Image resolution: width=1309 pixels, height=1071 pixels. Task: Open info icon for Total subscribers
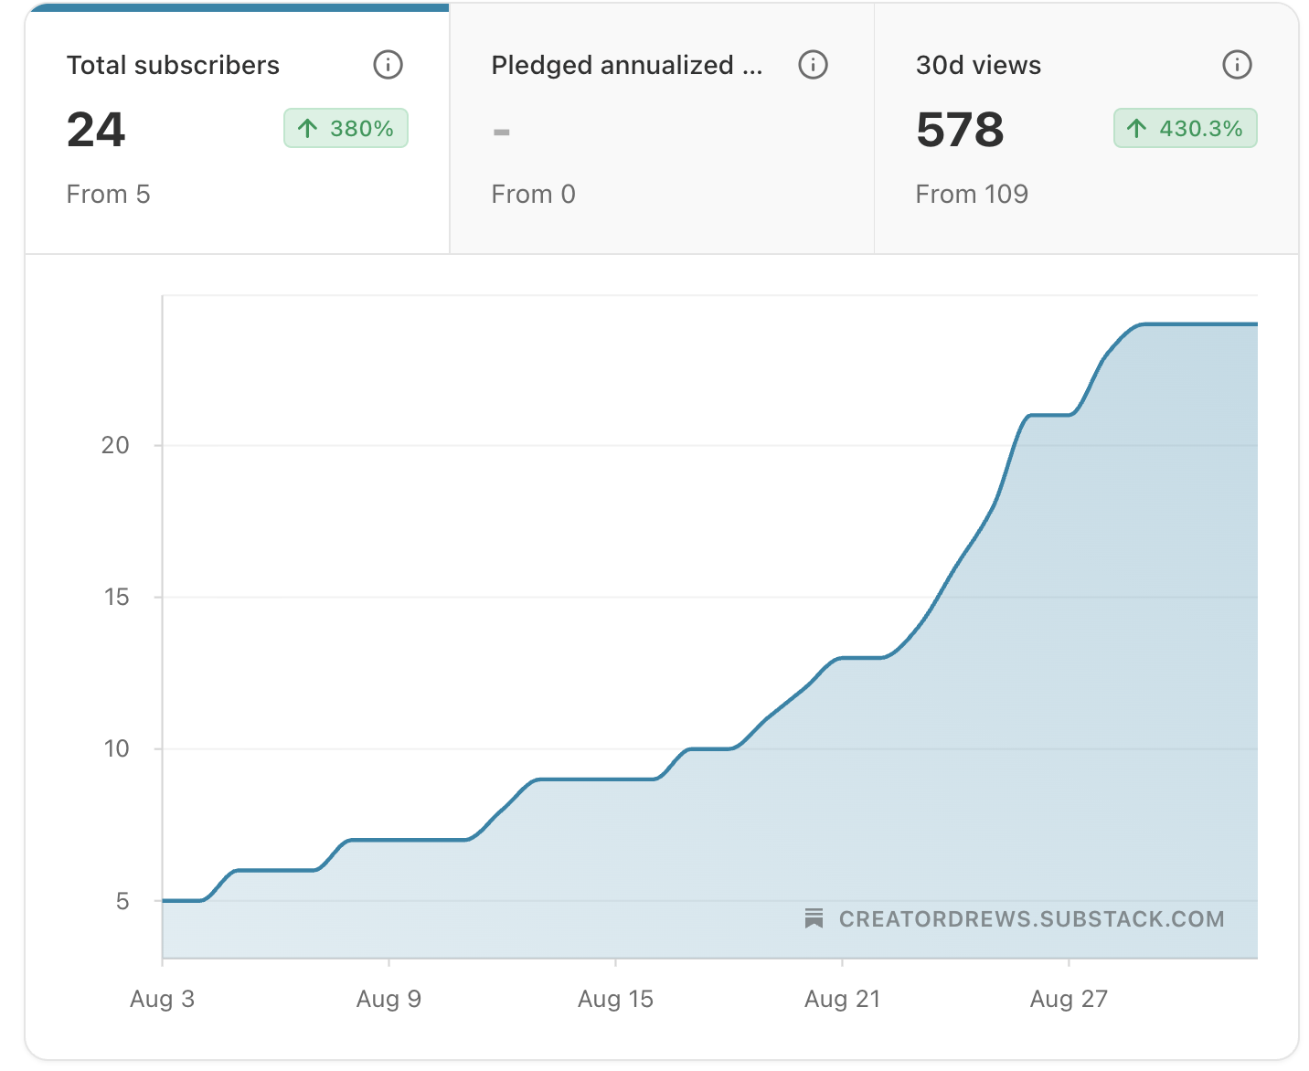pyautogui.click(x=388, y=65)
